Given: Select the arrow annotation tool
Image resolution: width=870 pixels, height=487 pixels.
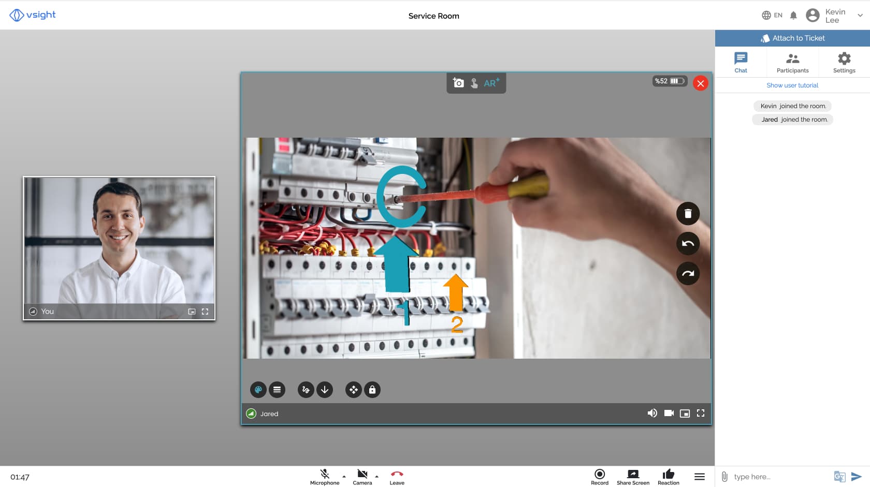Looking at the screenshot, I should click(325, 390).
